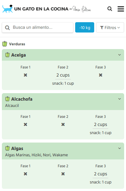Open the hamburger menu icon
Viewport: 126px width, 191px height.
point(121,9)
